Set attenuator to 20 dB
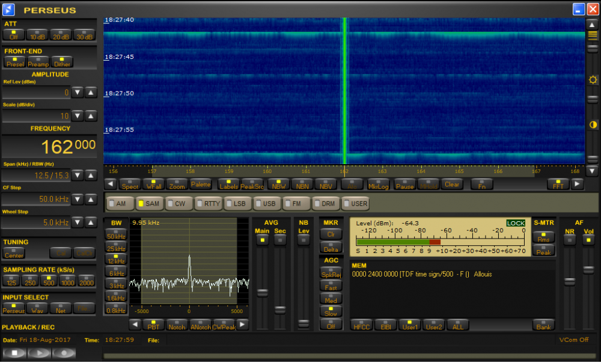Viewport: 601px width, 363px height. pos(61,35)
